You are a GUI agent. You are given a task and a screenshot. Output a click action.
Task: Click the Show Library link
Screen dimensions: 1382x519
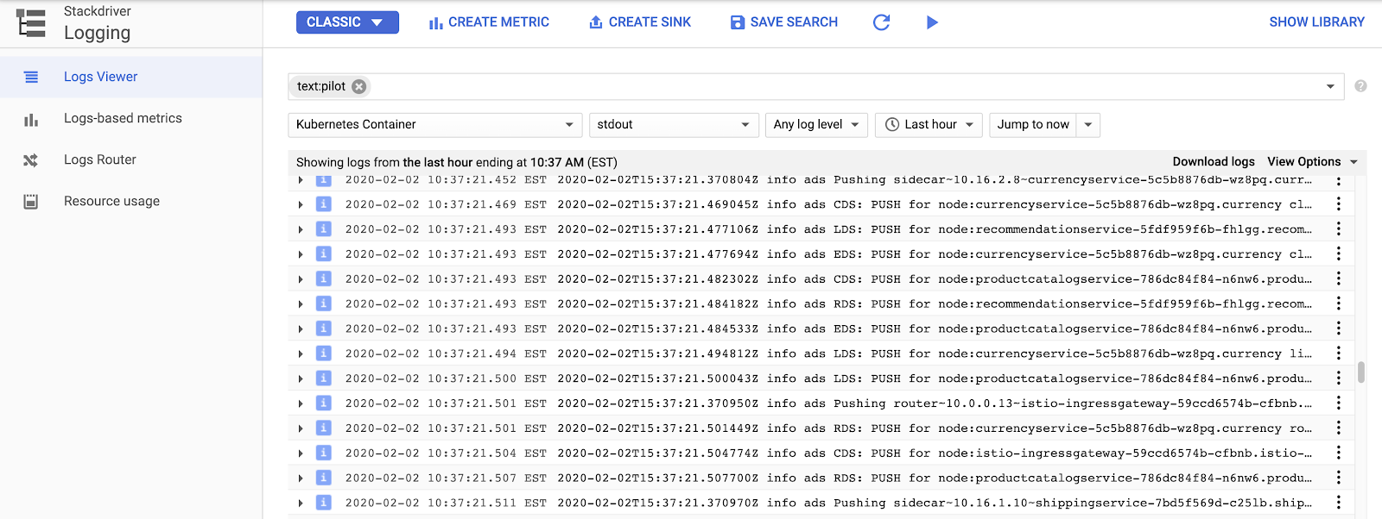pyautogui.click(x=1316, y=22)
